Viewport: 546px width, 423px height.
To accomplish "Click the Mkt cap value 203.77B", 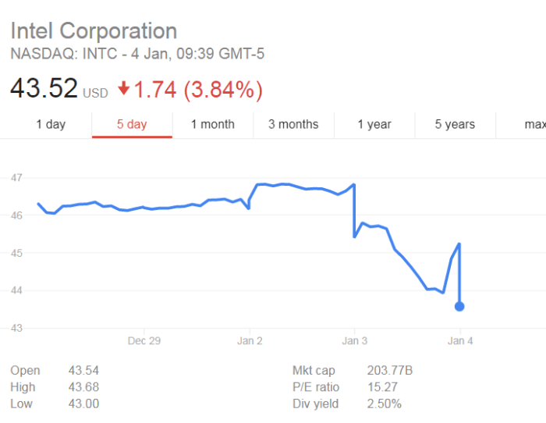I will (x=388, y=371).
